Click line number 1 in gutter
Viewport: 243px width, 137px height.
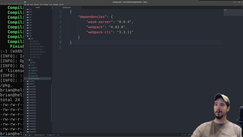click(60, 12)
